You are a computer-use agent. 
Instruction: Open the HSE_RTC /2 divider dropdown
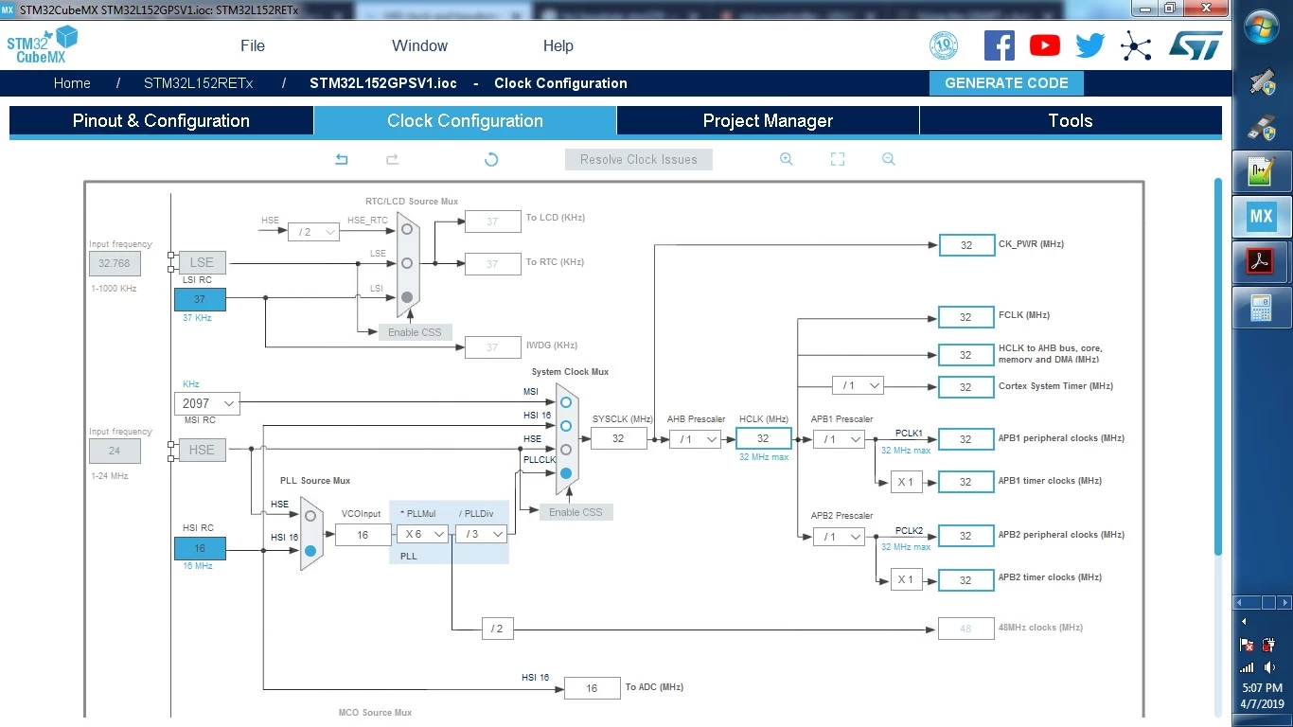click(313, 232)
